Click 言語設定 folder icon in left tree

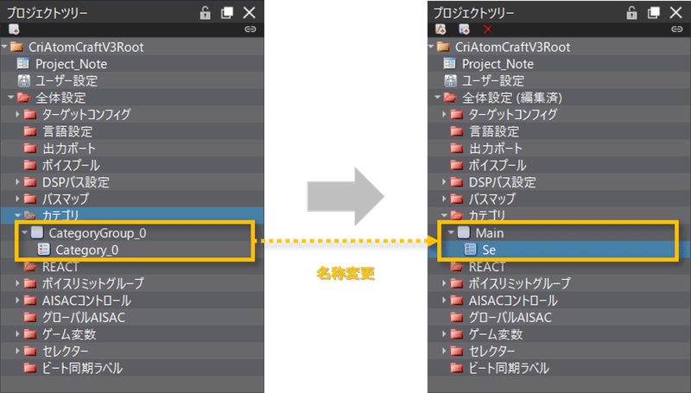point(30,131)
